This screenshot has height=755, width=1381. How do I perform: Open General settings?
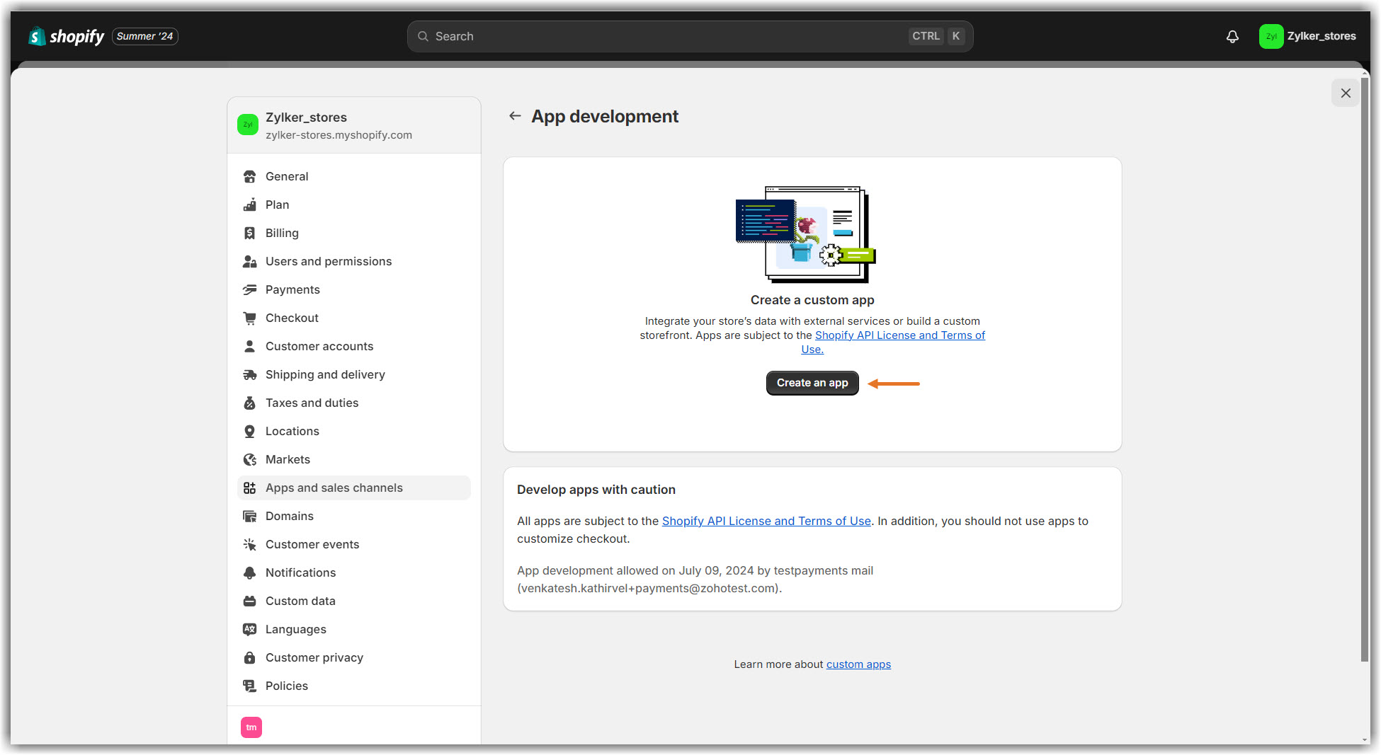pyautogui.click(x=354, y=176)
